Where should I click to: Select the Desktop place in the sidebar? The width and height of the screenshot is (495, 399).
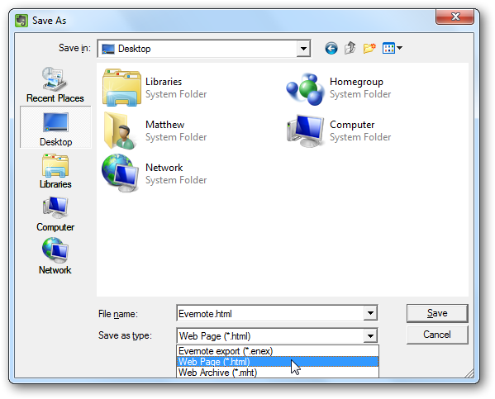(x=55, y=127)
